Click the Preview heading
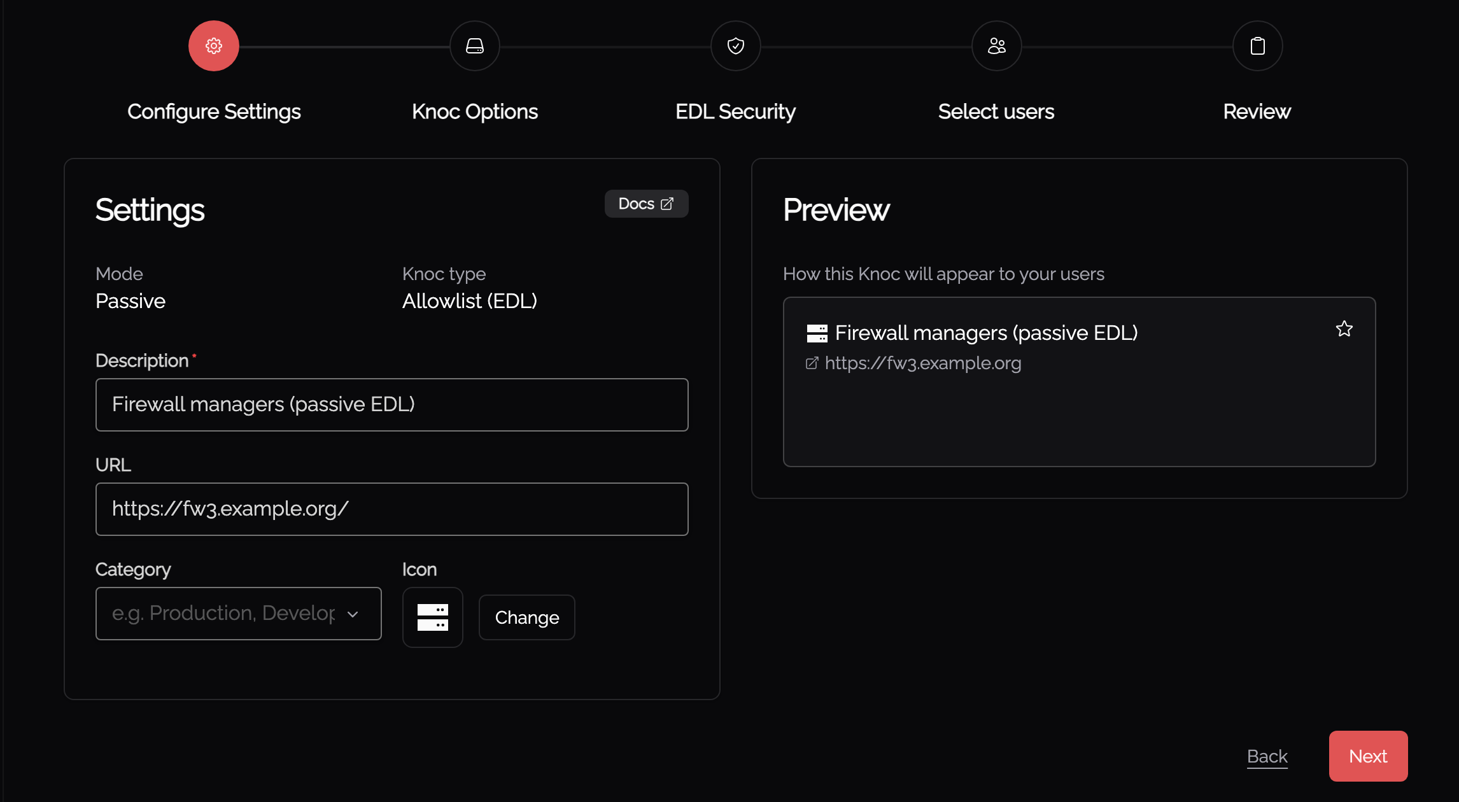The width and height of the screenshot is (1459, 802). (x=836, y=210)
